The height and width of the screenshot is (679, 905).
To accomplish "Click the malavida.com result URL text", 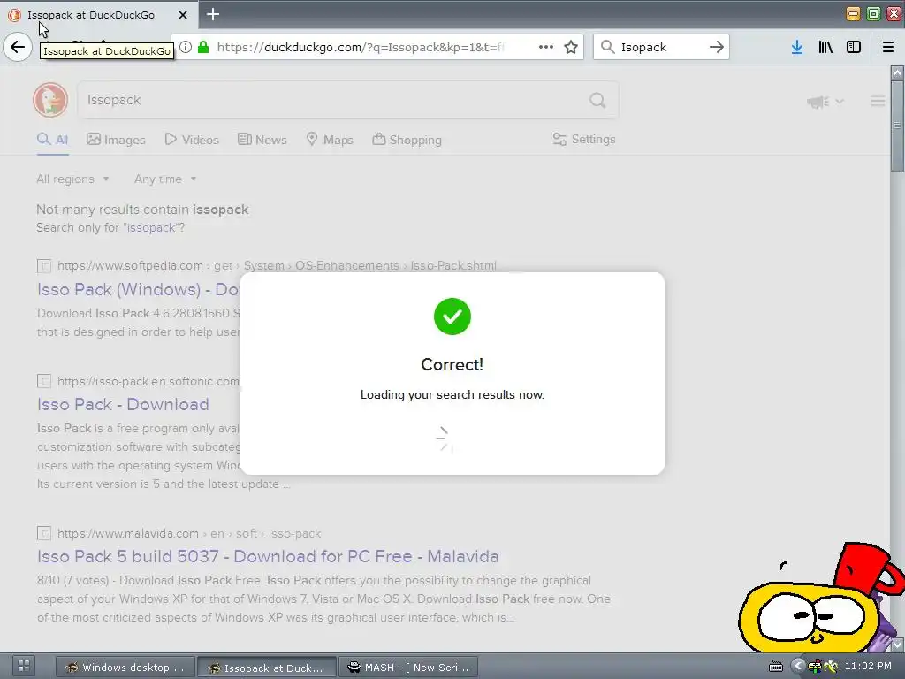I will [189, 533].
